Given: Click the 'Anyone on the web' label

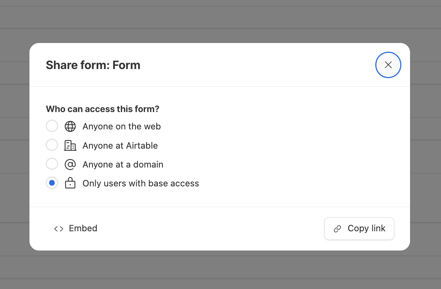Looking at the screenshot, I should [122, 126].
